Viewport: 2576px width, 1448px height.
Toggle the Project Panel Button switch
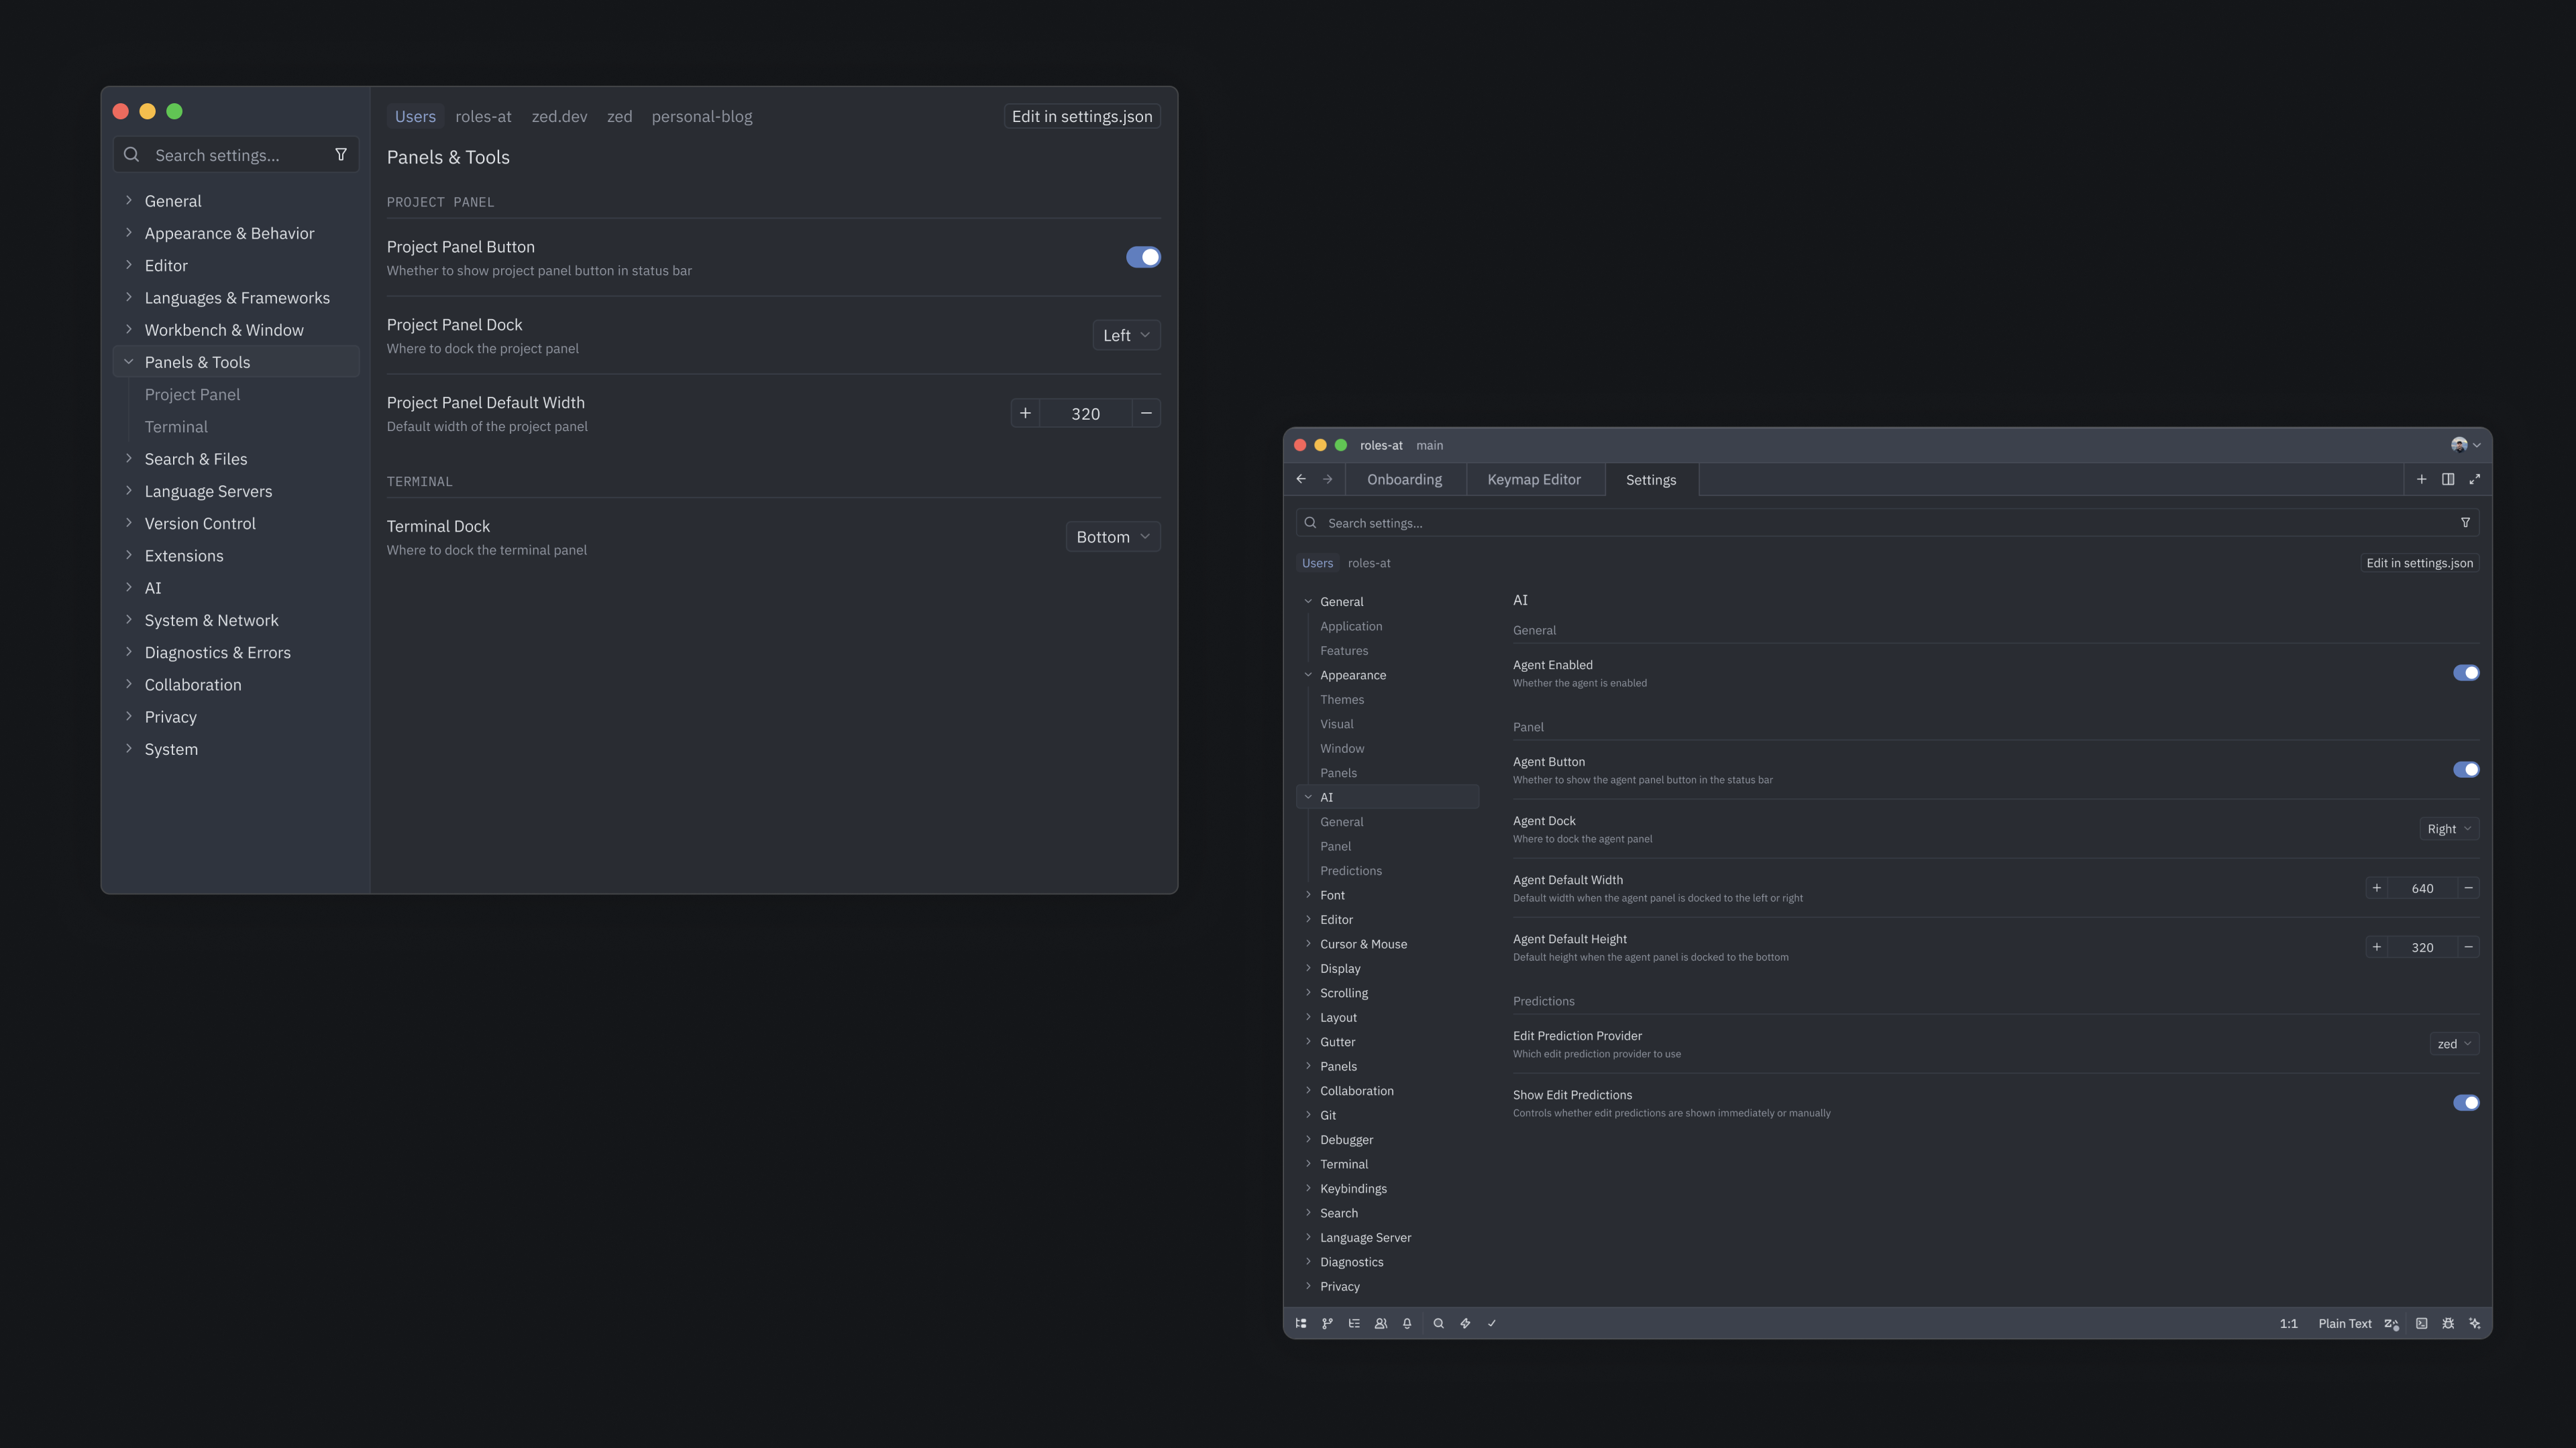1142,257
